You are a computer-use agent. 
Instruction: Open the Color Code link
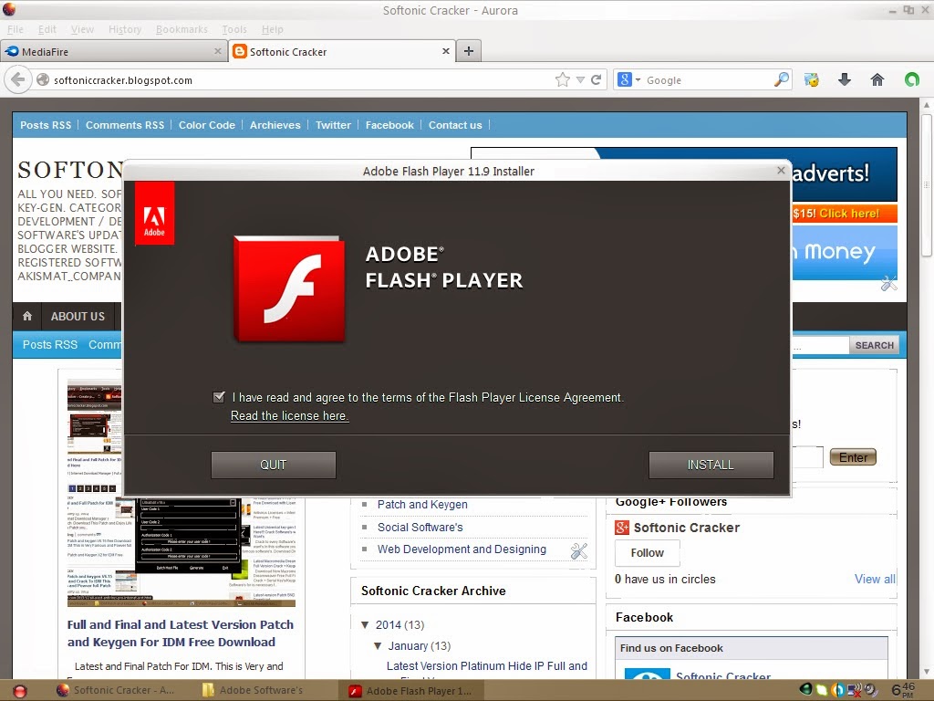[x=207, y=124]
